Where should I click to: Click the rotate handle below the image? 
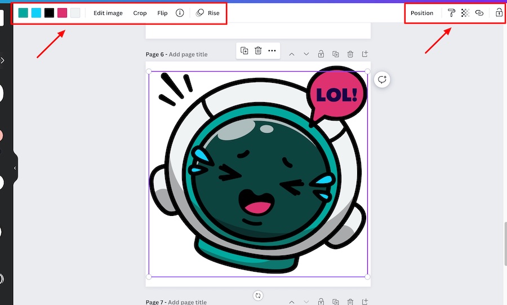coord(258,295)
